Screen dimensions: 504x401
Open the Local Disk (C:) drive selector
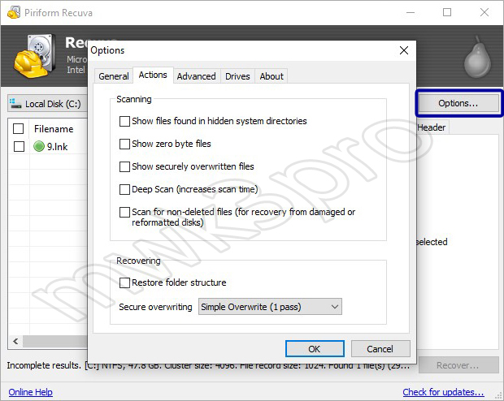point(48,104)
